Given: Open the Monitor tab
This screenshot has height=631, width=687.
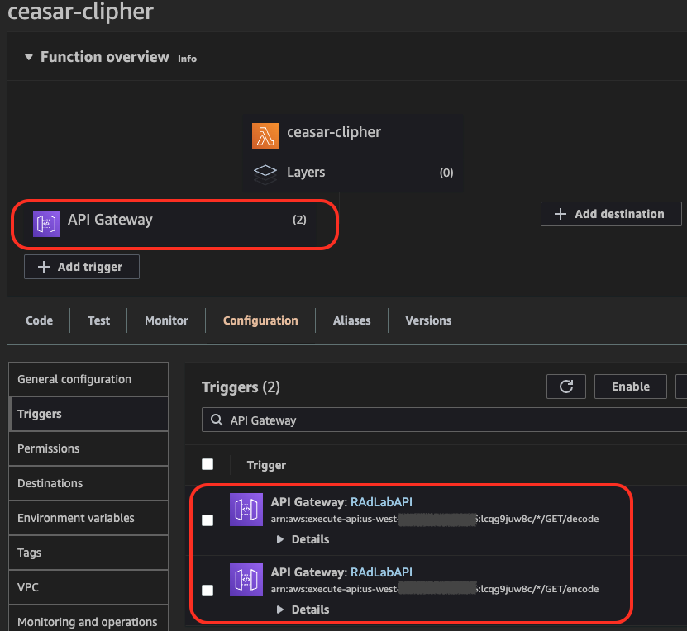Looking at the screenshot, I should coord(166,320).
